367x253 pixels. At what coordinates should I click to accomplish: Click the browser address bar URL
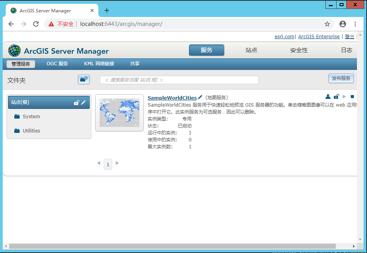point(121,24)
